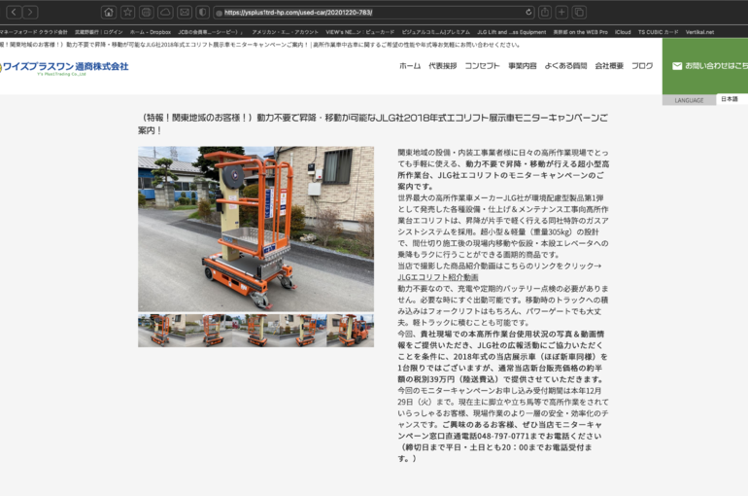The image size is (748, 496).
Task: Open the 会社概要 navigation item
Action: coord(609,66)
